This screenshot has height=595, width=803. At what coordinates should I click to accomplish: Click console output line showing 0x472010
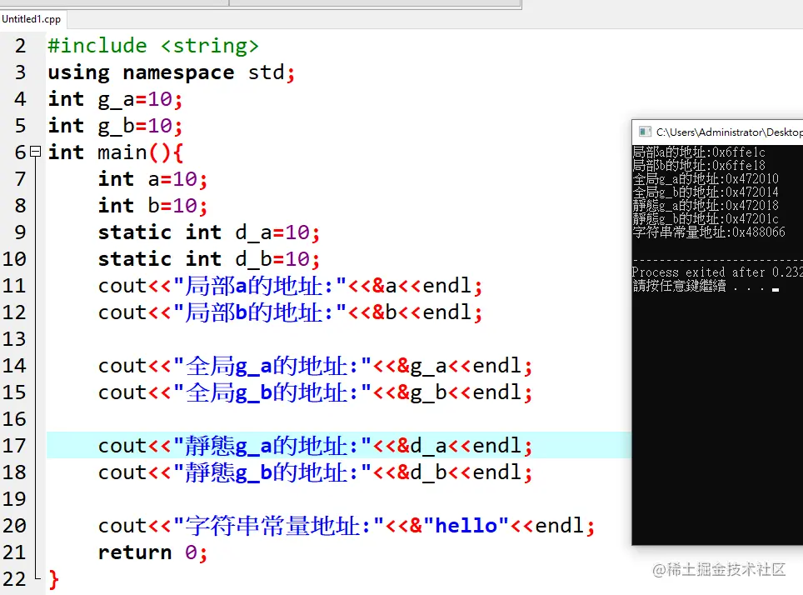point(706,179)
